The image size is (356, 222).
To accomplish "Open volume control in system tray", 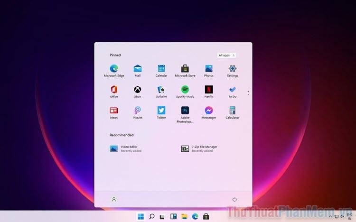I will (x=342, y=217).
